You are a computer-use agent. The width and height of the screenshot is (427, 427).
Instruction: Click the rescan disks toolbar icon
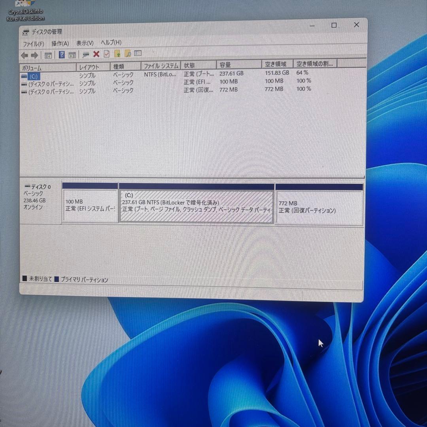[85, 55]
